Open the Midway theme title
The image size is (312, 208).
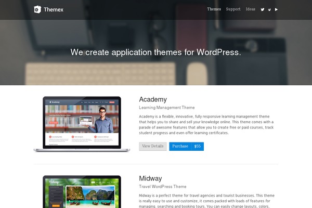coord(150,178)
